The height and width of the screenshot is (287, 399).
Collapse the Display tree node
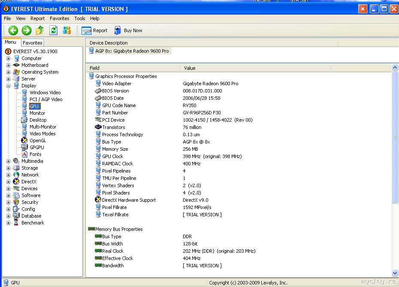click(8, 86)
